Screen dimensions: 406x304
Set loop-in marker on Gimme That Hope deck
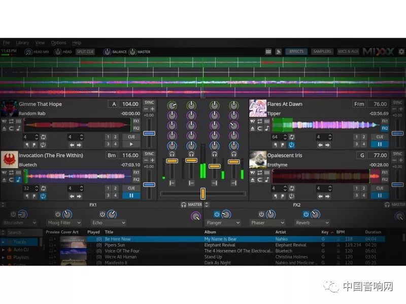tap(27, 145)
